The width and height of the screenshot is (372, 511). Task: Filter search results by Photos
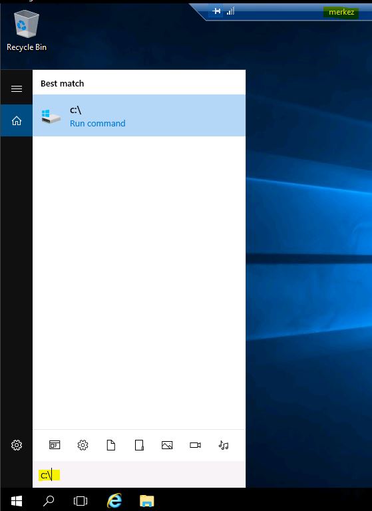(x=167, y=445)
